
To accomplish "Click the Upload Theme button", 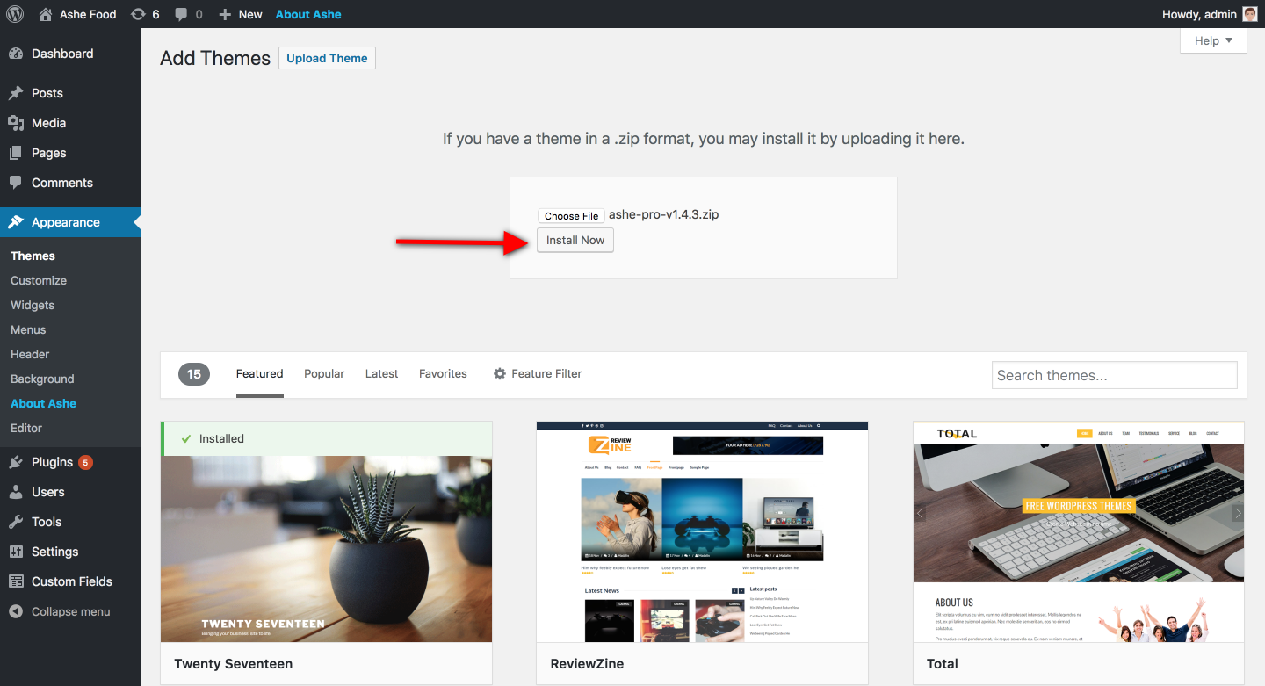I will (327, 58).
